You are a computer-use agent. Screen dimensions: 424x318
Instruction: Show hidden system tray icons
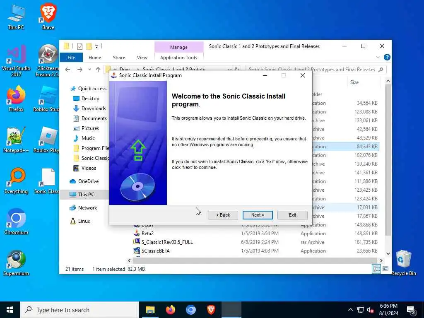pyautogui.click(x=350, y=310)
